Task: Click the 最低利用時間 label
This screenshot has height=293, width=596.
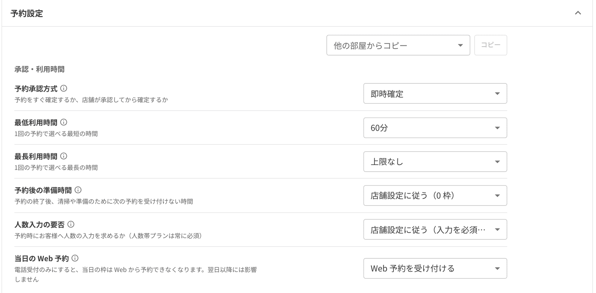Action: pyautogui.click(x=36, y=122)
